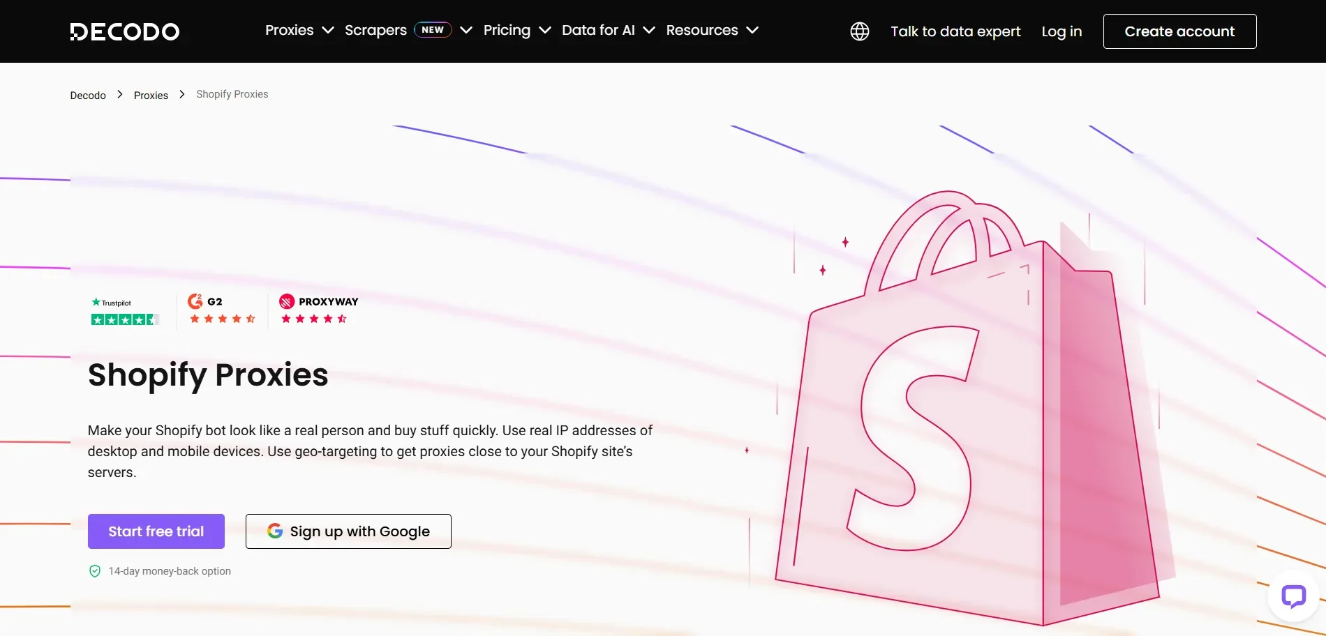Click the Trustpilot rating badge

point(125,312)
